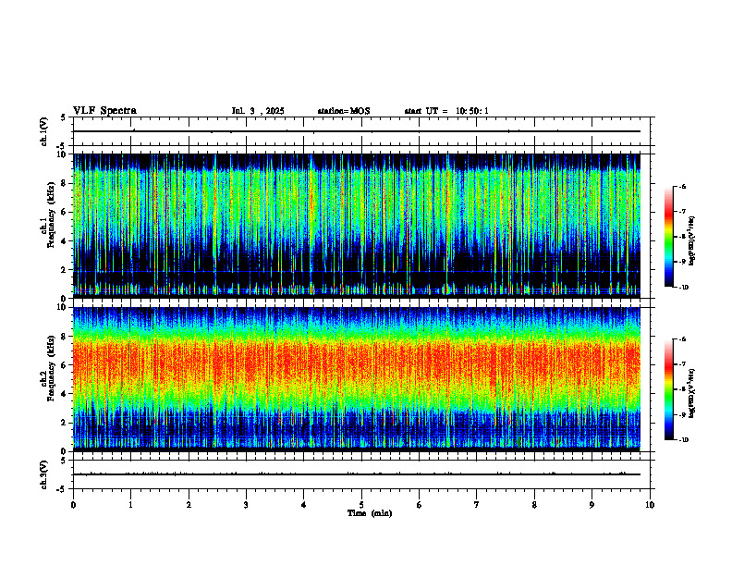Click time axis tick label "7"
The height and width of the screenshot is (566, 732).
pyautogui.click(x=477, y=505)
